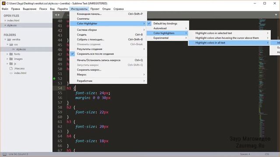
Task: Expand Highlight colors when hovering the cursor
Action: coord(229,38)
